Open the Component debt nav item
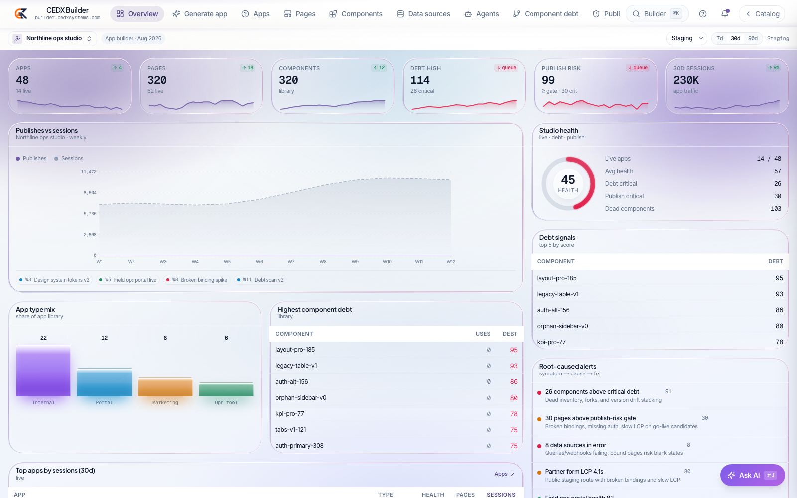The height and width of the screenshot is (498, 797). (x=545, y=14)
